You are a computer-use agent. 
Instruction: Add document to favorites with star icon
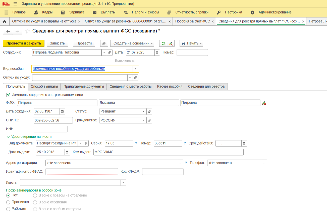click(28, 31)
